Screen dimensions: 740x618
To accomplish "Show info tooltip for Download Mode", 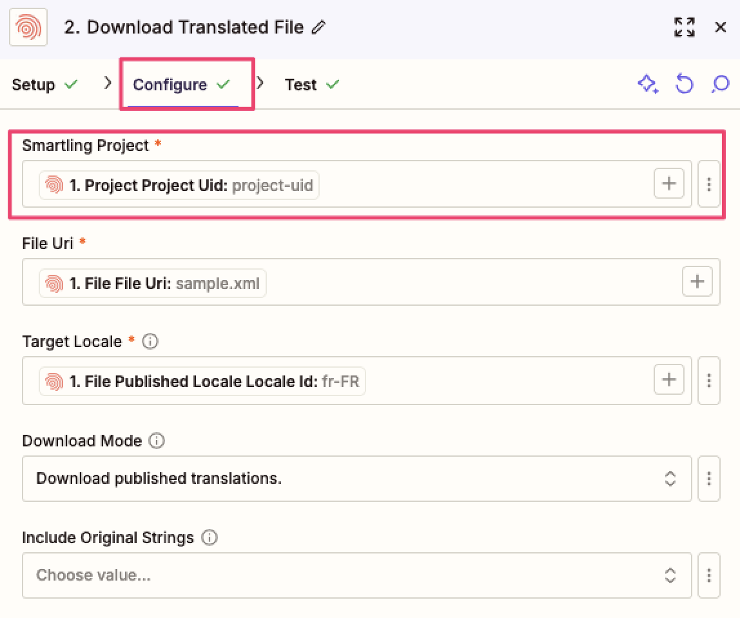I will 157,441.
